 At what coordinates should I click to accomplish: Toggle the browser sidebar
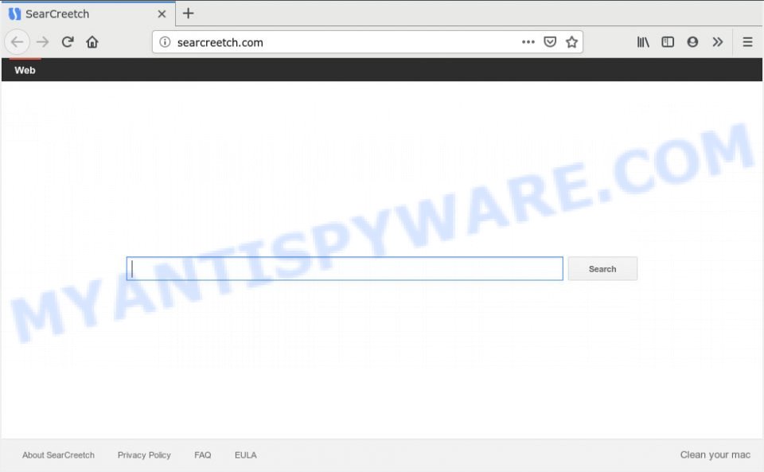[x=668, y=42]
